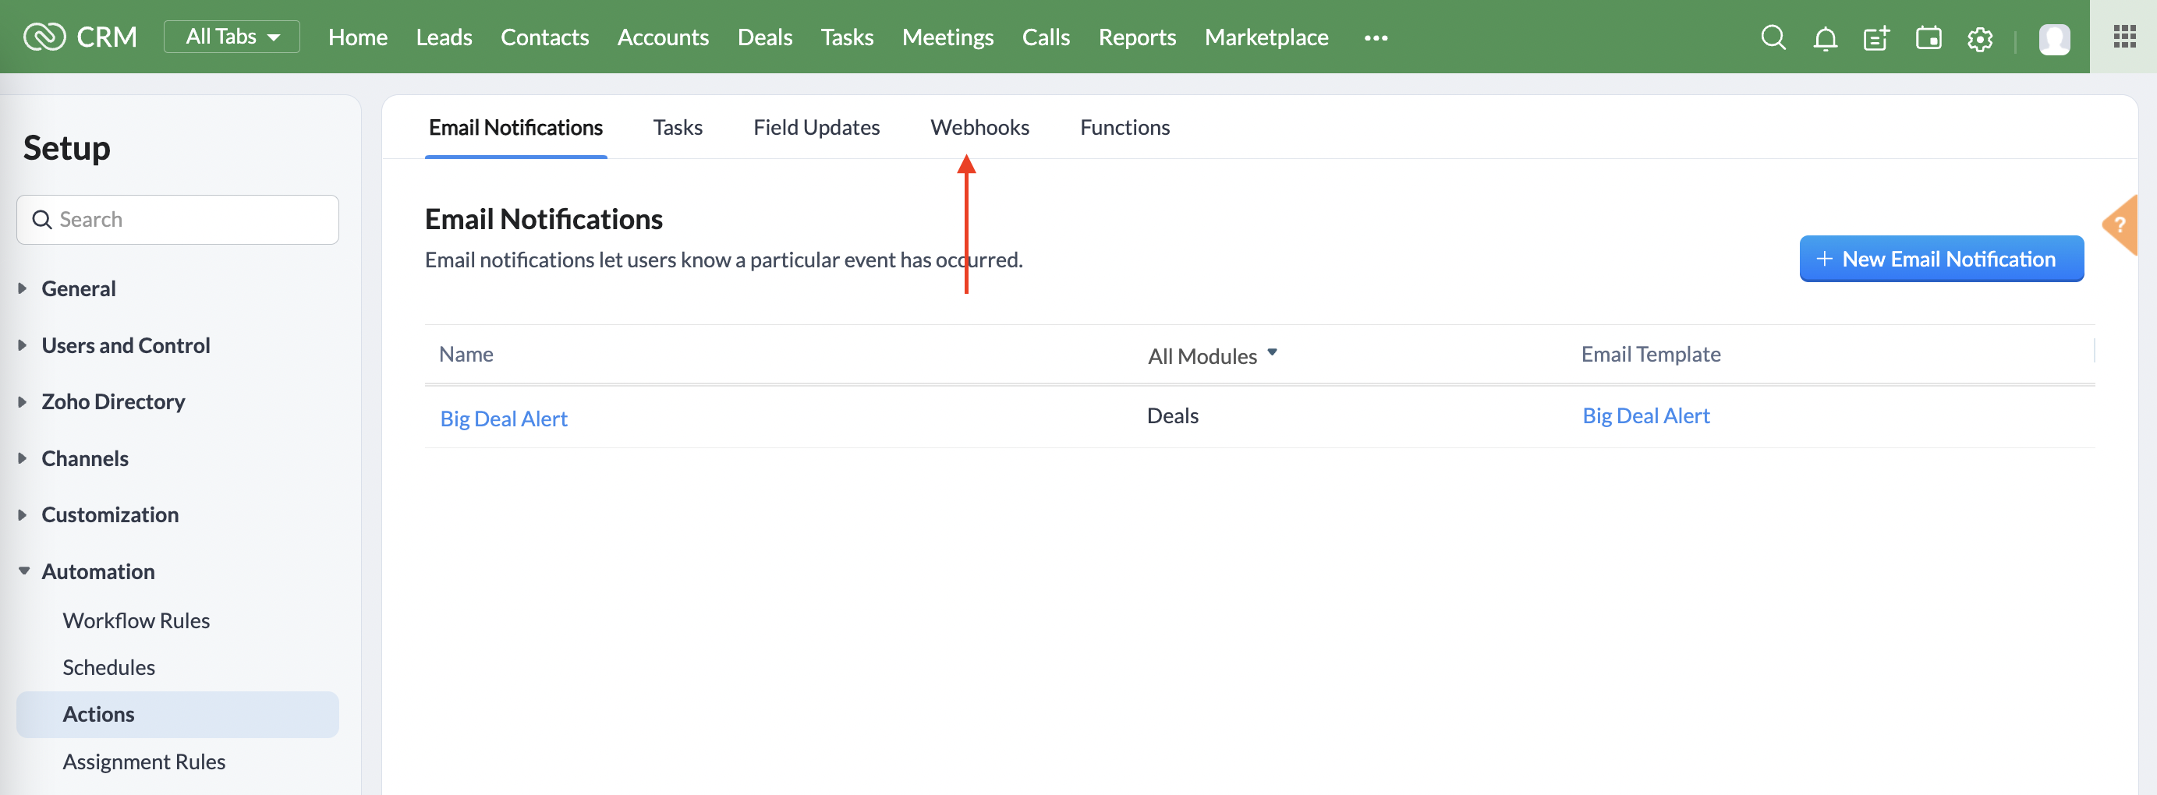Open the setup gear icon
The height and width of the screenshot is (795, 2157).
1979,38
